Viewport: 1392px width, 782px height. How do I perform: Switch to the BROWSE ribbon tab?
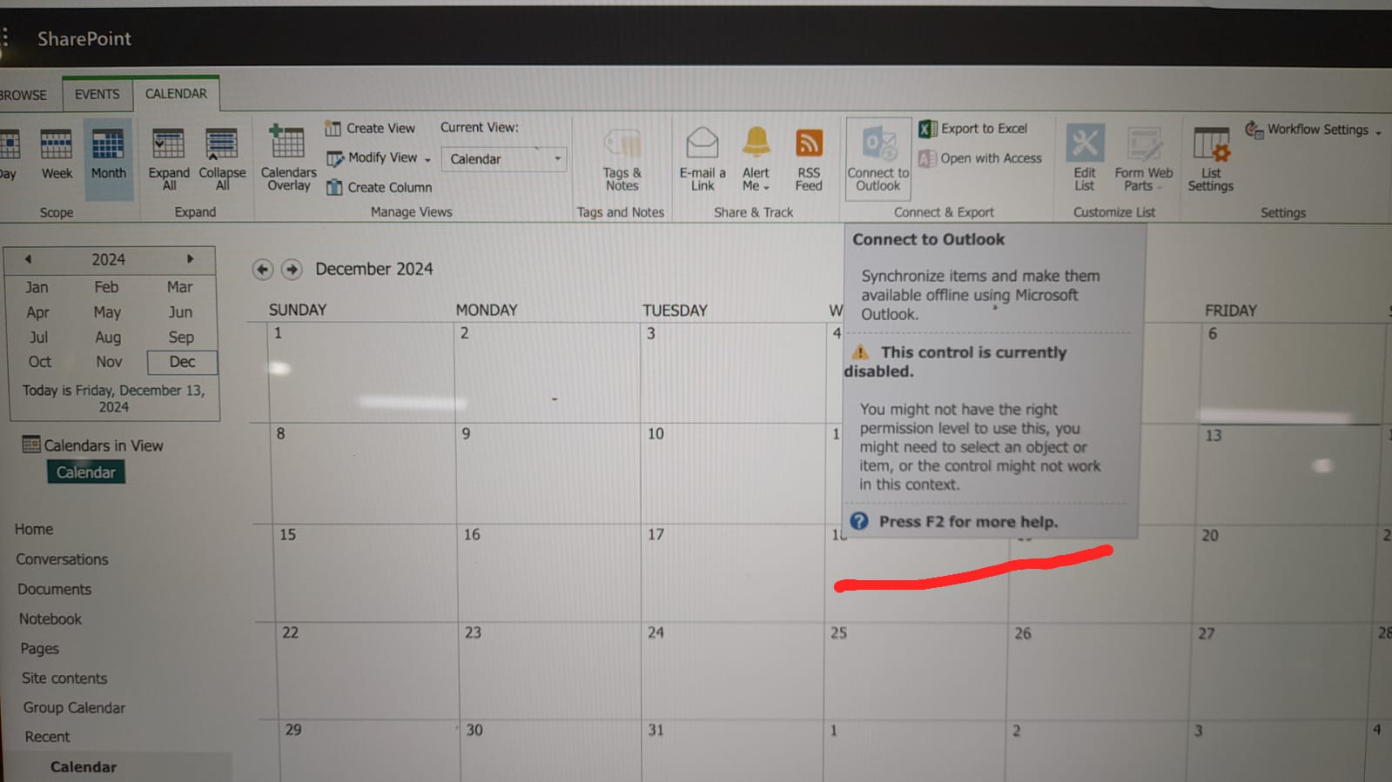click(24, 95)
